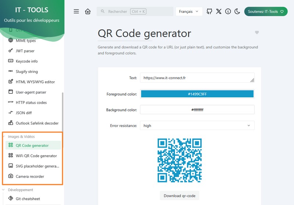Open the GitHub repository icon

point(209,11)
